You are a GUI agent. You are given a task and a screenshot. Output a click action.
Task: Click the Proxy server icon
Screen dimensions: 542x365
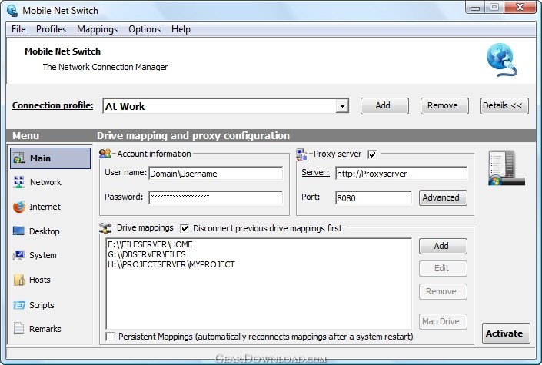[302, 155]
